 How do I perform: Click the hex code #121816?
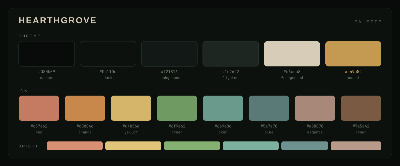point(169,72)
